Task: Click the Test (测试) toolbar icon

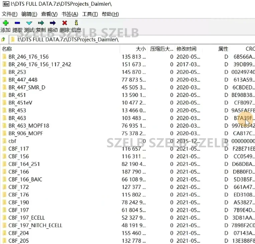Action: 29,23
